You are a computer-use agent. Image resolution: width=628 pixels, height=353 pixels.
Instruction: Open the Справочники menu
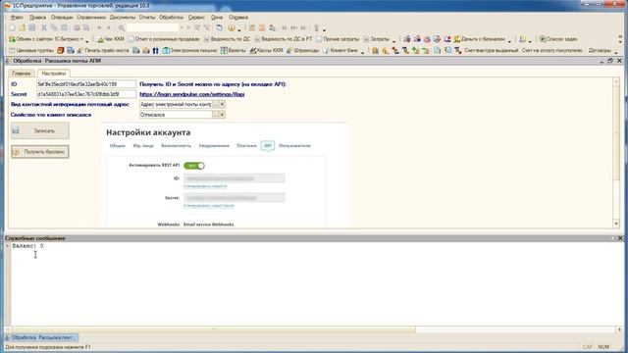tap(91, 18)
